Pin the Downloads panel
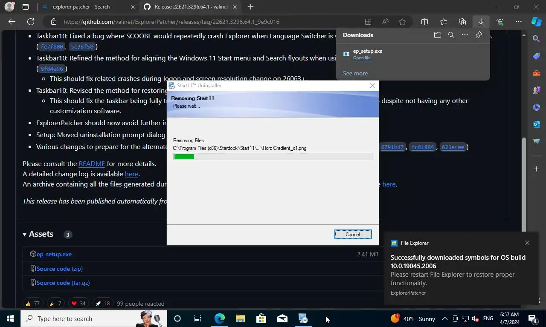The height and width of the screenshot is (327, 546). (479, 35)
